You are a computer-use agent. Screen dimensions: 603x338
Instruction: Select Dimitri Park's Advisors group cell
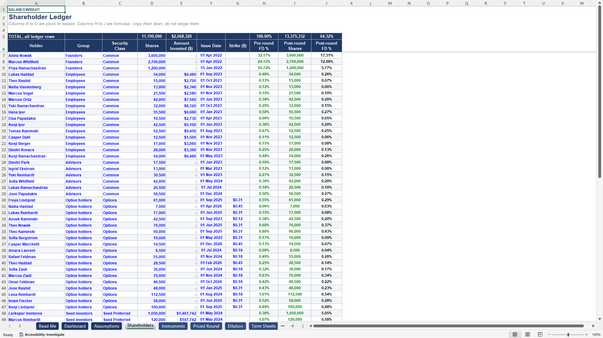point(83,162)
